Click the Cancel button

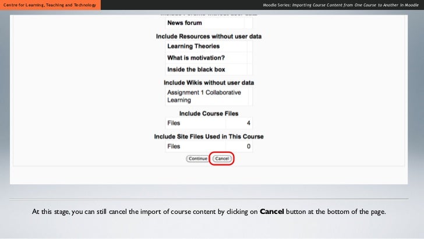pos(222,159)
